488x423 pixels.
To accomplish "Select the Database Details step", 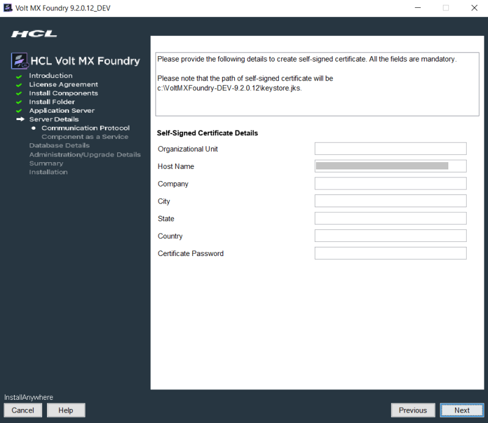I will (x=59, y=146).
